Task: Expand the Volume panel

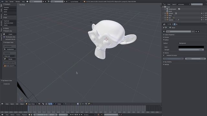Action: click(x=167, y=53)
